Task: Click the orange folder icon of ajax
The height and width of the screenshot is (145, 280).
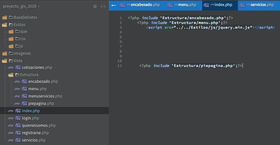Action: point(11,32)
